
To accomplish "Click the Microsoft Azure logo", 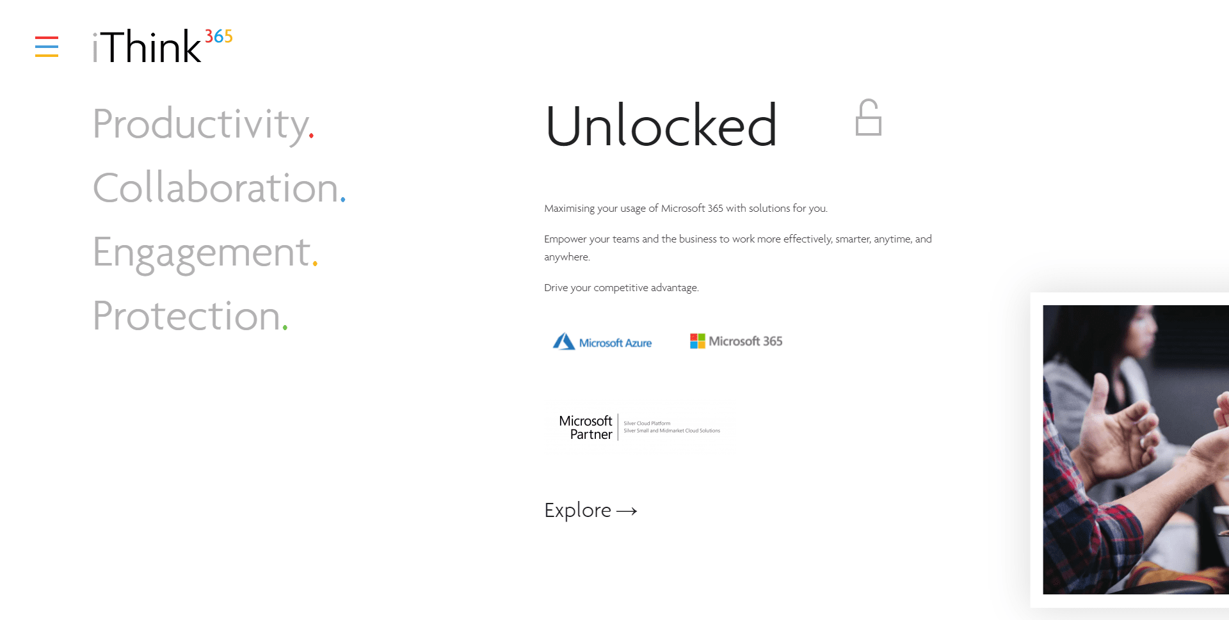I will point(602,342).
